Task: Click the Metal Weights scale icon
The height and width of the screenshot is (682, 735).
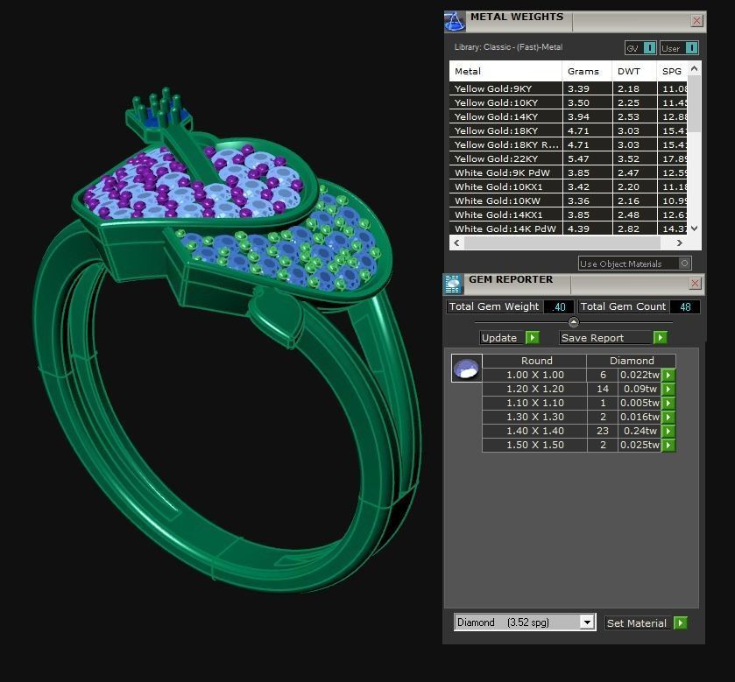Action: tap(454, 22)
